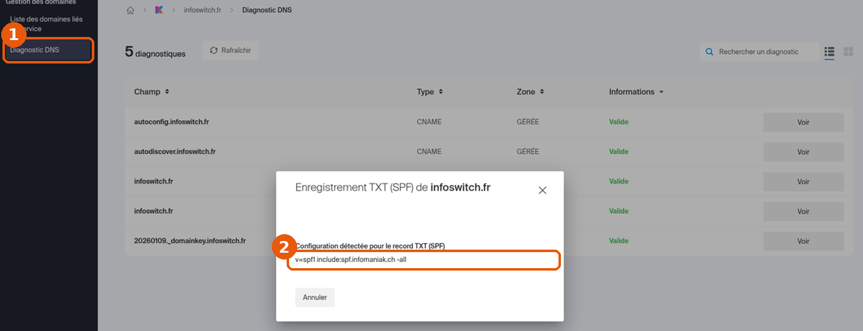
Task: Open the Informations column dropdown
Action: click(636, 92)
